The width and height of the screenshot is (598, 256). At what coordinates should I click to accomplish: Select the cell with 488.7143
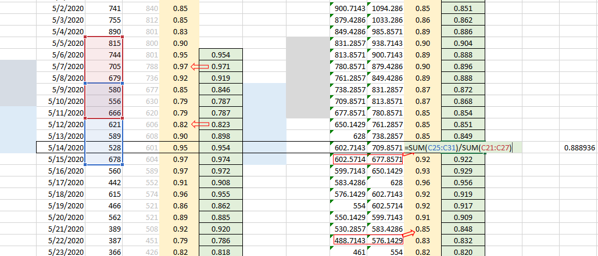349,240
